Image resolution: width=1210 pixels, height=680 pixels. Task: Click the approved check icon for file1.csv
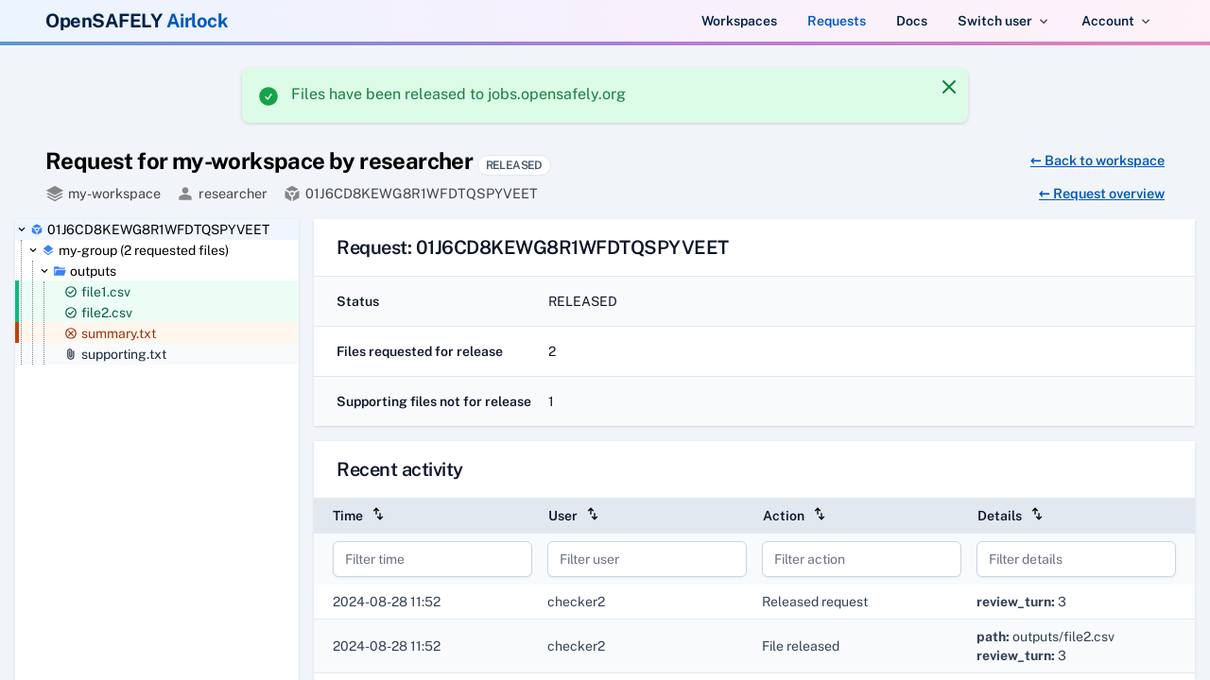click(71, 292)
